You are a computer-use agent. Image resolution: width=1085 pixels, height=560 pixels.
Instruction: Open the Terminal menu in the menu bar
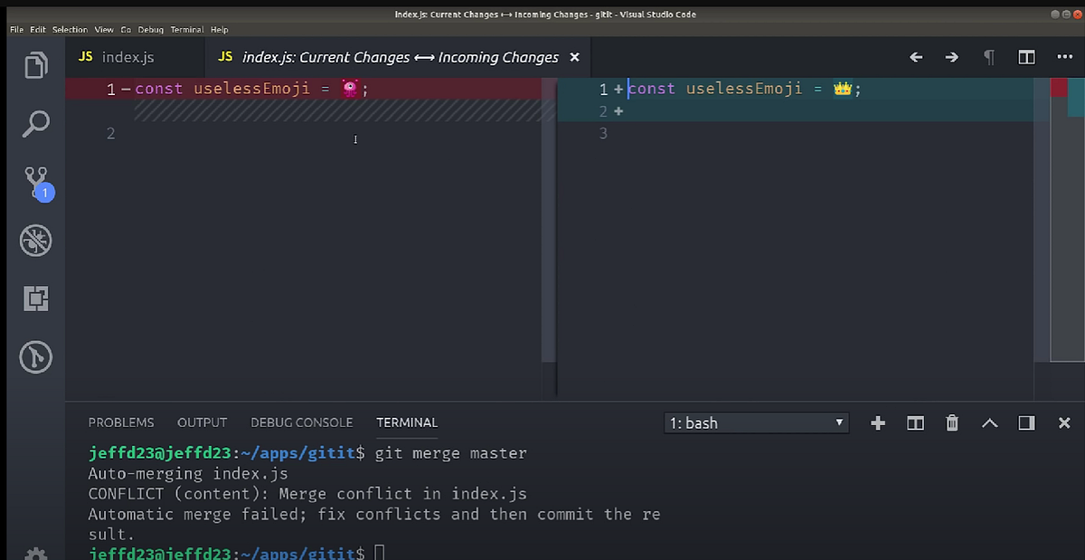coord(186,29)
